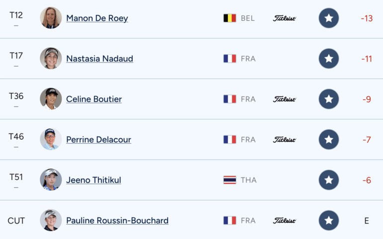Click Titleist logo in Pauline Roussin-Bouchard row
This screenshot has width=383, height=239.
[285, 221]
